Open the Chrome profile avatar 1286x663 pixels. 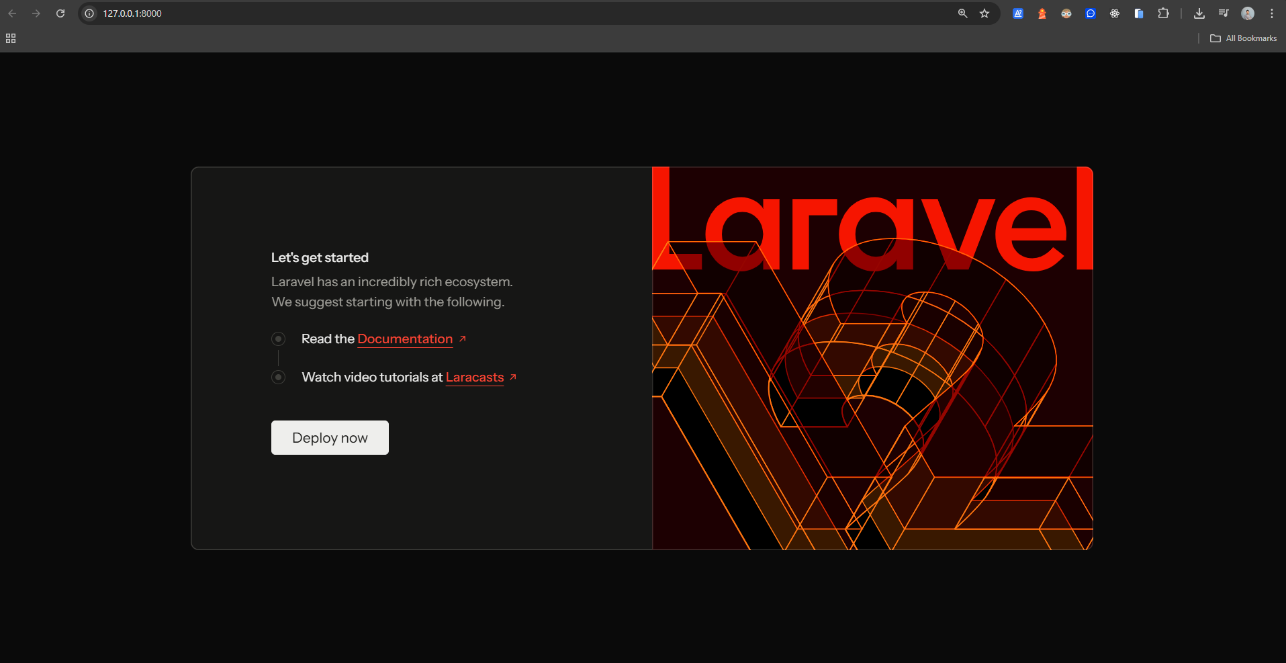[x=1248, y=13]
